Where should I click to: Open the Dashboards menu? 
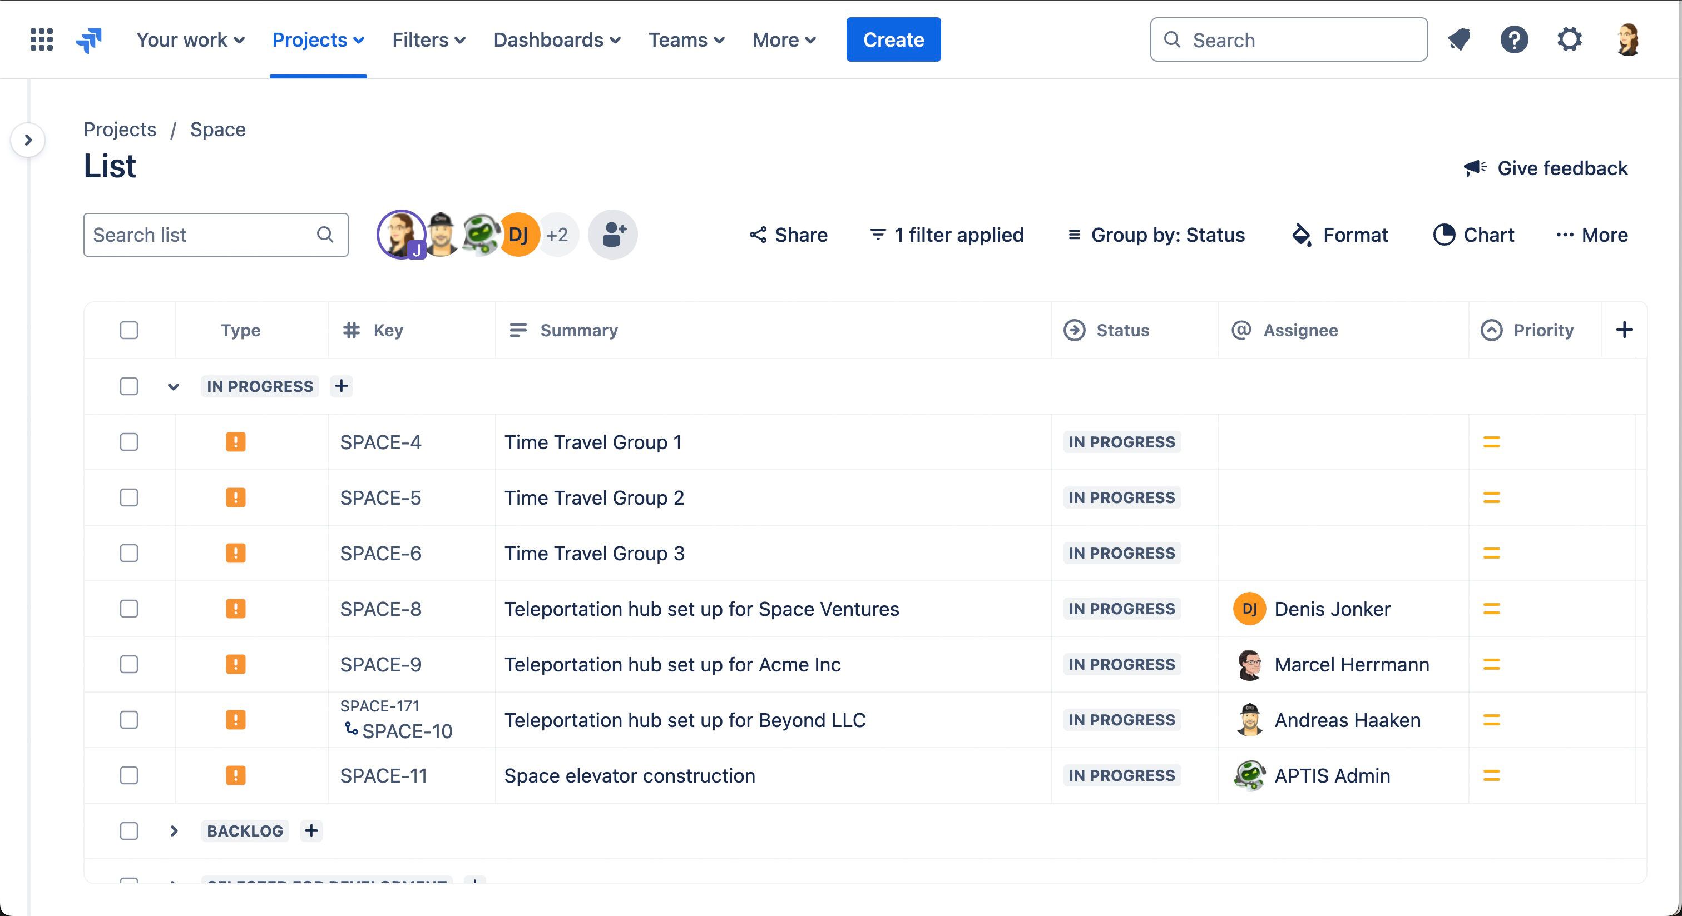tap(556, 40)
